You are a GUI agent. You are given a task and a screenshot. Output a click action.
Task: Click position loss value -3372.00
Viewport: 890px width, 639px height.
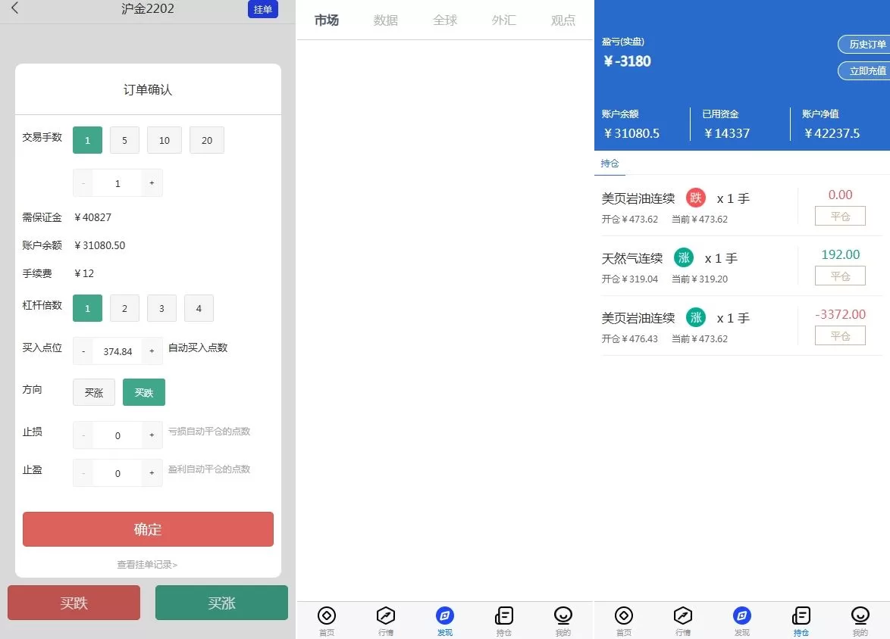click(840, 314)
